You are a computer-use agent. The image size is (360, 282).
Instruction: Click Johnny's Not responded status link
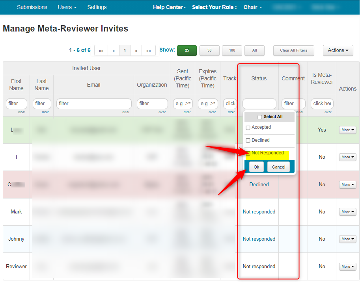(x=259, y=239)
